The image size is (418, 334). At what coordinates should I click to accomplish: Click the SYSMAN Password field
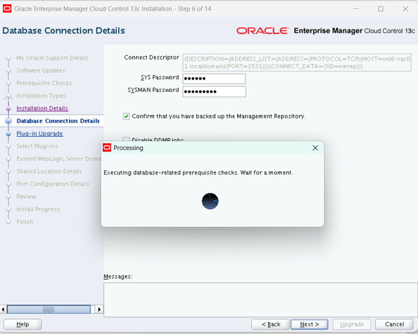pyautogui.click(x=214, y=92)
